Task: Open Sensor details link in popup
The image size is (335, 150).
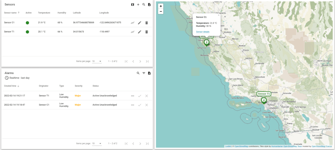Action: coord(203,32)
